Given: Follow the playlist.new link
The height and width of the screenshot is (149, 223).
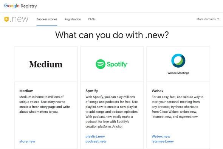Looking at the screenshot, I should [x=95, y=137].
